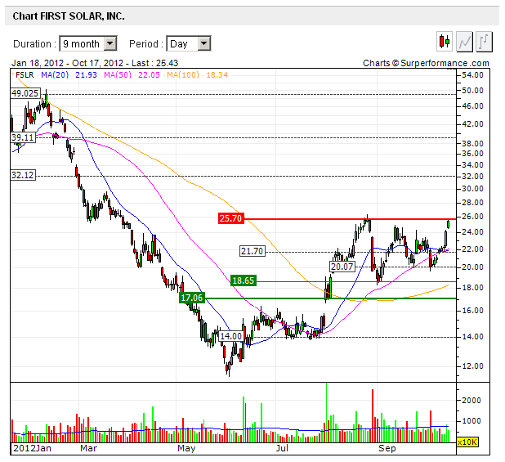Image resolution: width=505 pixels, height=462 pixels.
Task: Click the green 17.06 support label
Action: coord(192,298)
